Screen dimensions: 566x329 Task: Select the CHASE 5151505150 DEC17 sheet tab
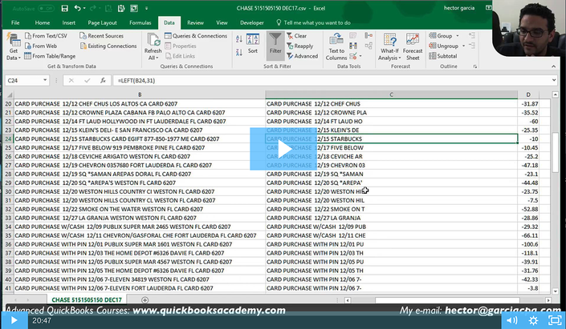click(x=87, y=299)
